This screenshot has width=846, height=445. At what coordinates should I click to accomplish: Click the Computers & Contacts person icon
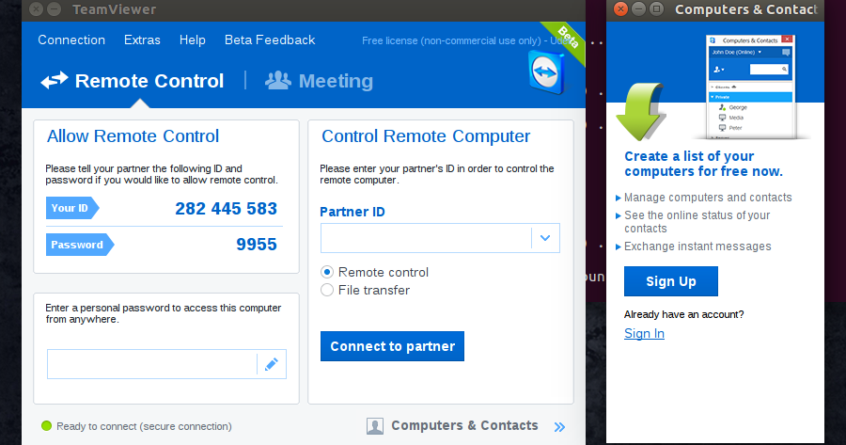pyautogui.click(x=375, y=426)
